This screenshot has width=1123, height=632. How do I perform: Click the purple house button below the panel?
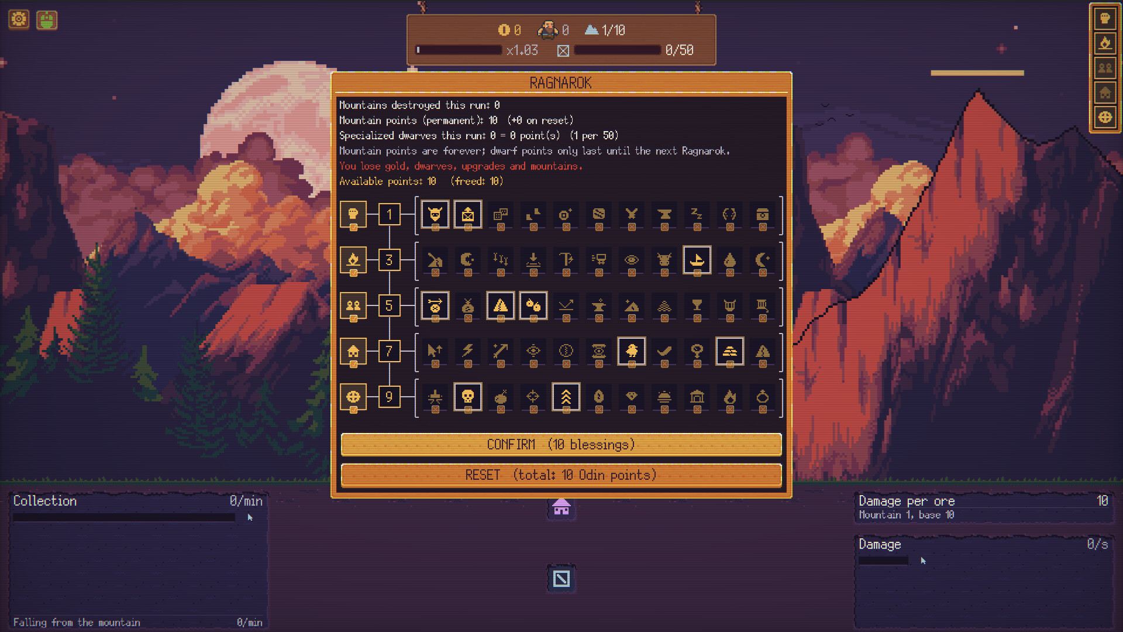(x=561, y=507)
